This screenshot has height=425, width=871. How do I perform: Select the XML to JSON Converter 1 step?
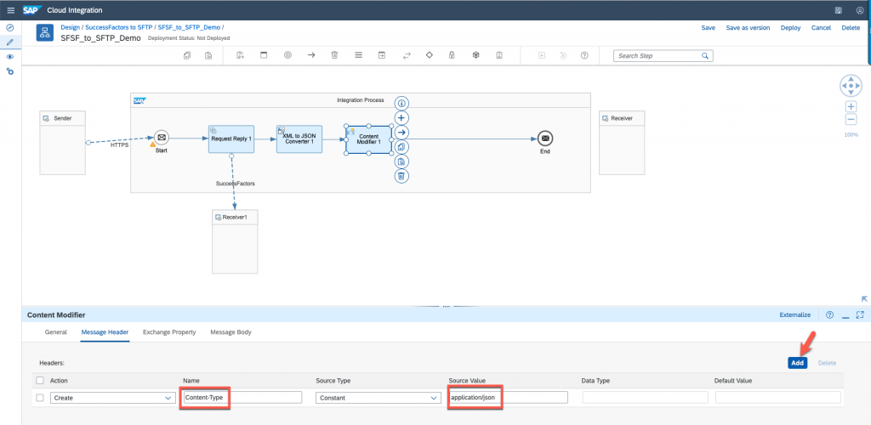[299, 139]
